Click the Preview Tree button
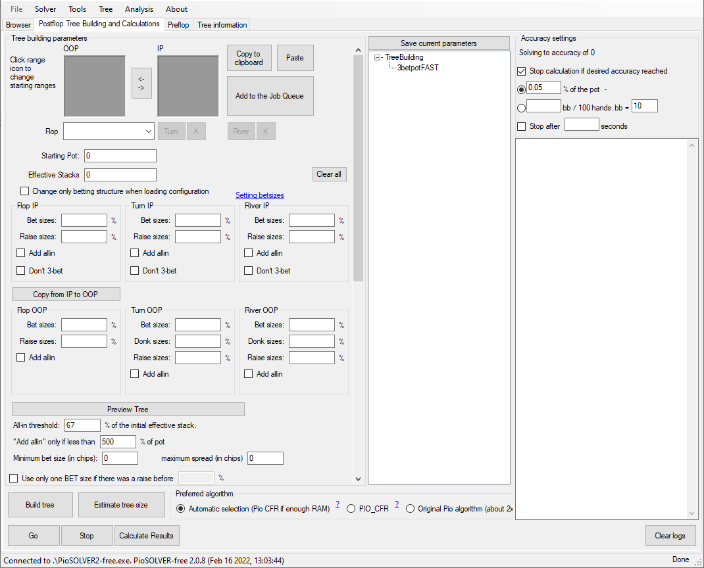The width and height of the screenshot is (704, 568). 128,409
